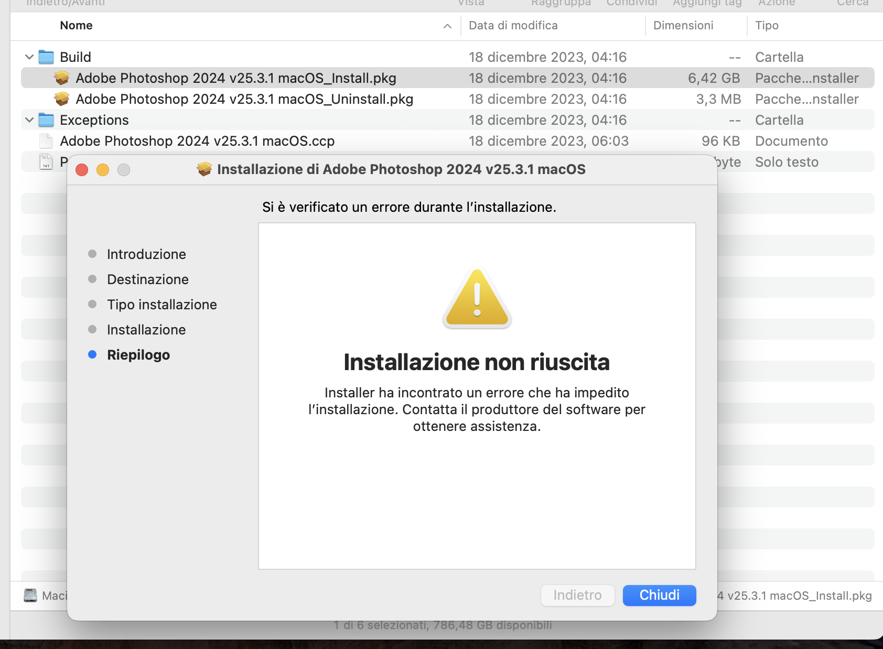This screenshot has height=649, width=883.
Task: Sort by Tipo column header
Action: point(767,26)
